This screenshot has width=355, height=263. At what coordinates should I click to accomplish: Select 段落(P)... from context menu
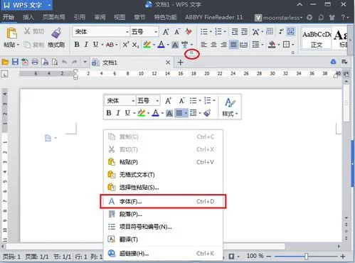pyautogui.click(x=163, y=214)
